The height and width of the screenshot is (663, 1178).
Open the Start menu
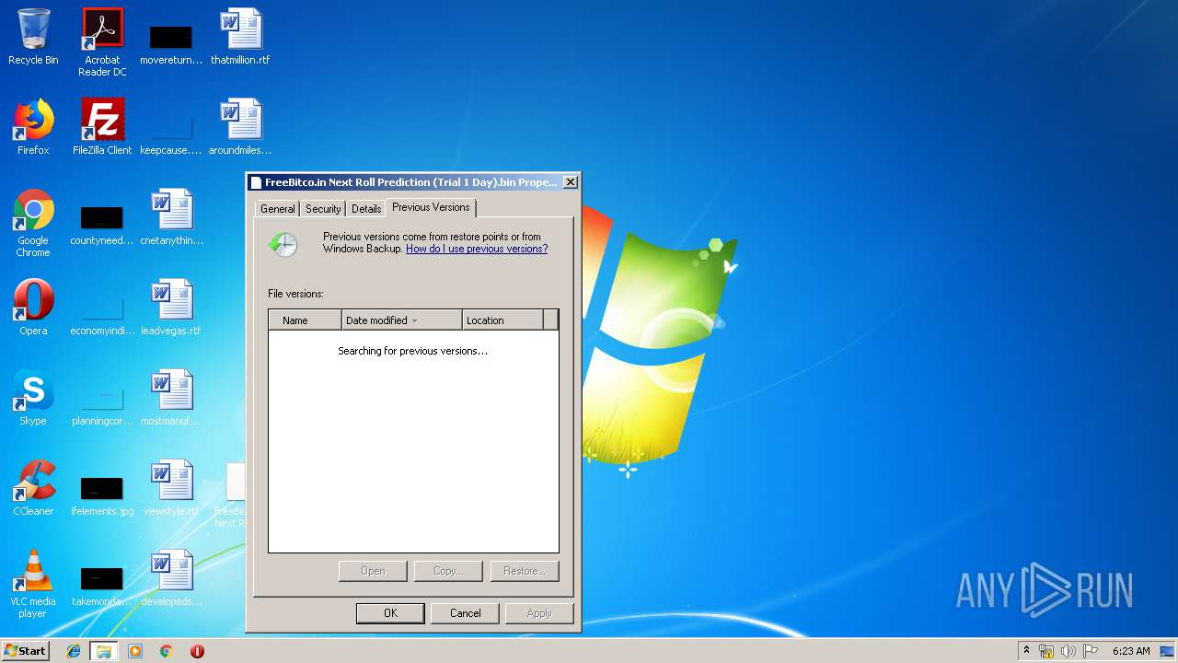(26, 651)
